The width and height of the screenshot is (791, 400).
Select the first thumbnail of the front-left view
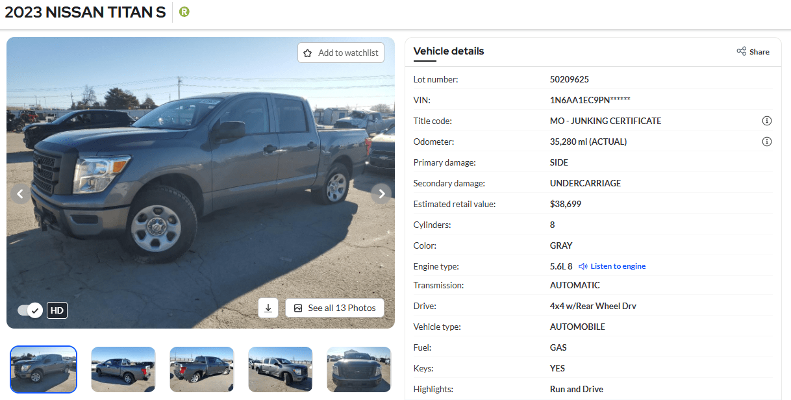(x=44, y=369)
